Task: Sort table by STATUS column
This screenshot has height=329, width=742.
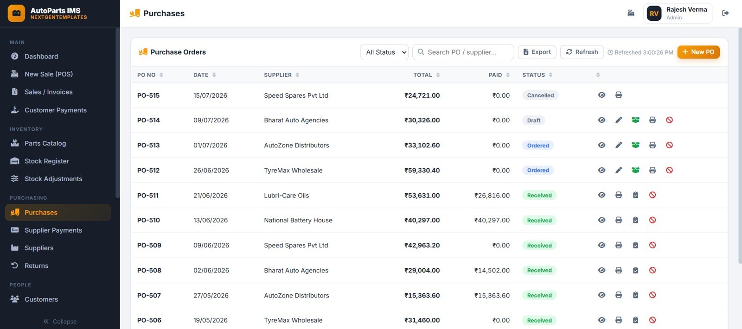Action: (537, 75)
